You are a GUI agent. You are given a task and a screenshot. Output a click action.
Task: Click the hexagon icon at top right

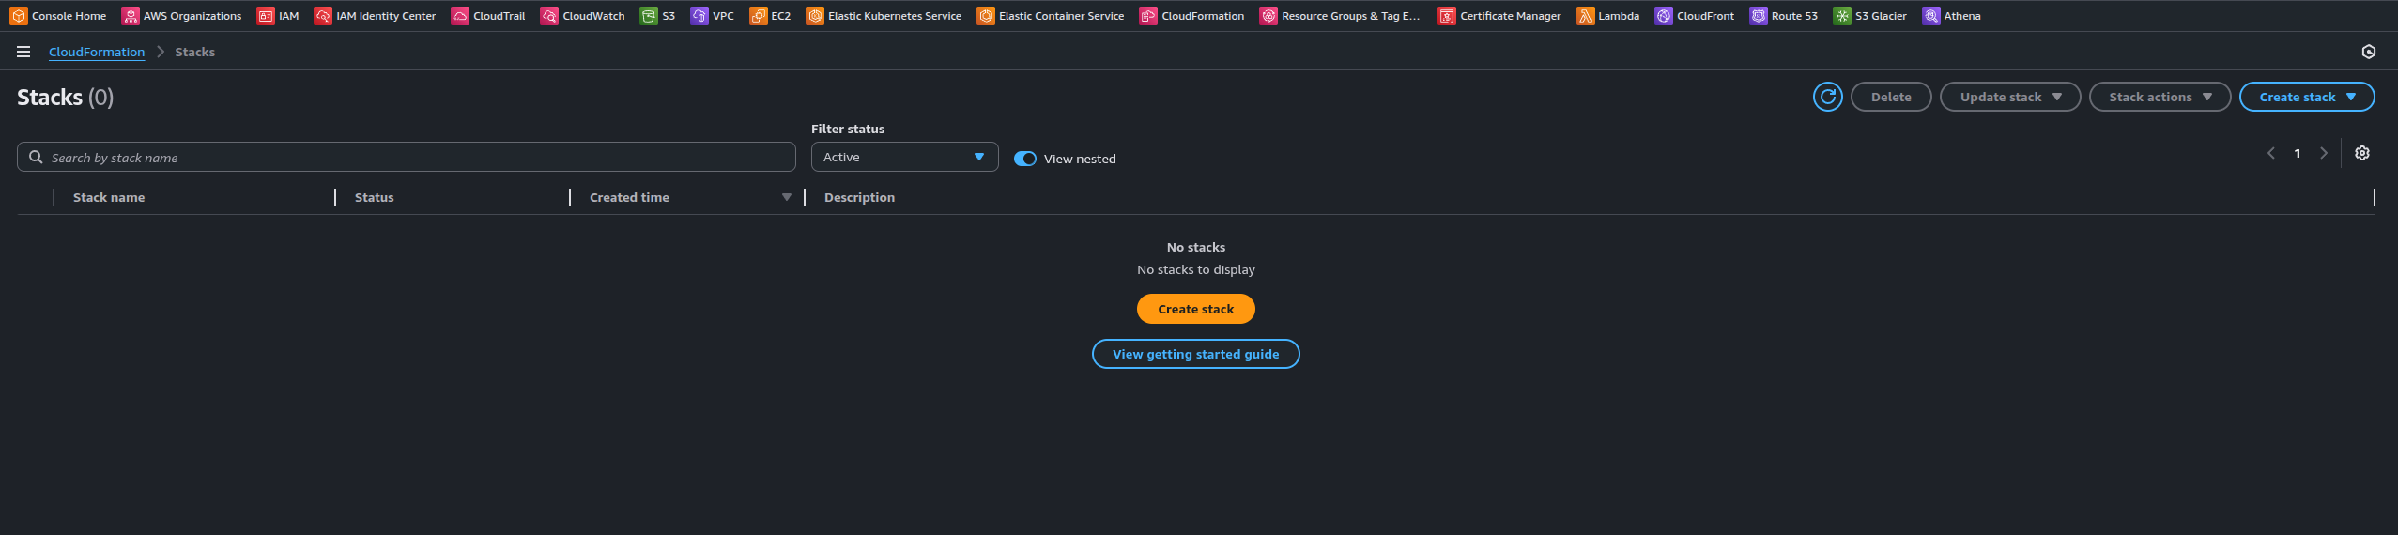click(x=2368, y=52)
